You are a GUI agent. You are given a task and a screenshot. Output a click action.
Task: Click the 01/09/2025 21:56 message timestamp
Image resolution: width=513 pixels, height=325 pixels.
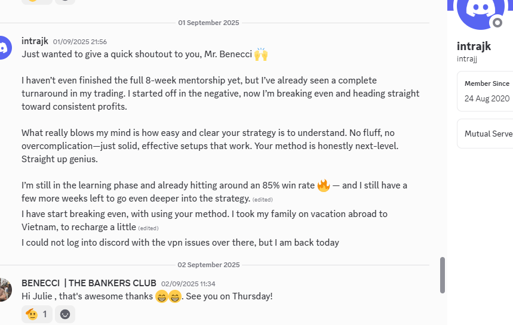click(x=80, y=42)
